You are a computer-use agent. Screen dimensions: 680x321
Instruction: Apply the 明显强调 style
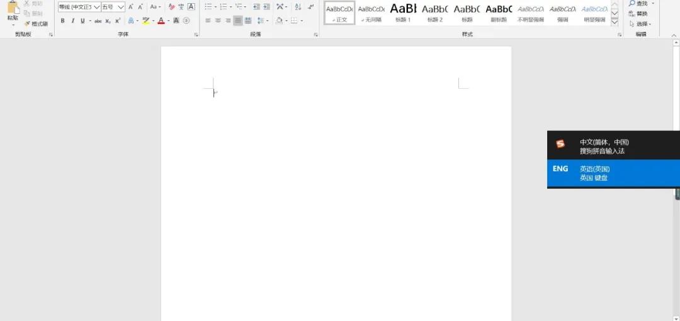coord(594,13)
